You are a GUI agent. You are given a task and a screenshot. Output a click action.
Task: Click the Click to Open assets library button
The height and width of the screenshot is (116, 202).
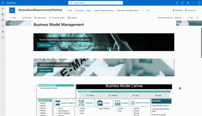[x=45, y=45]
